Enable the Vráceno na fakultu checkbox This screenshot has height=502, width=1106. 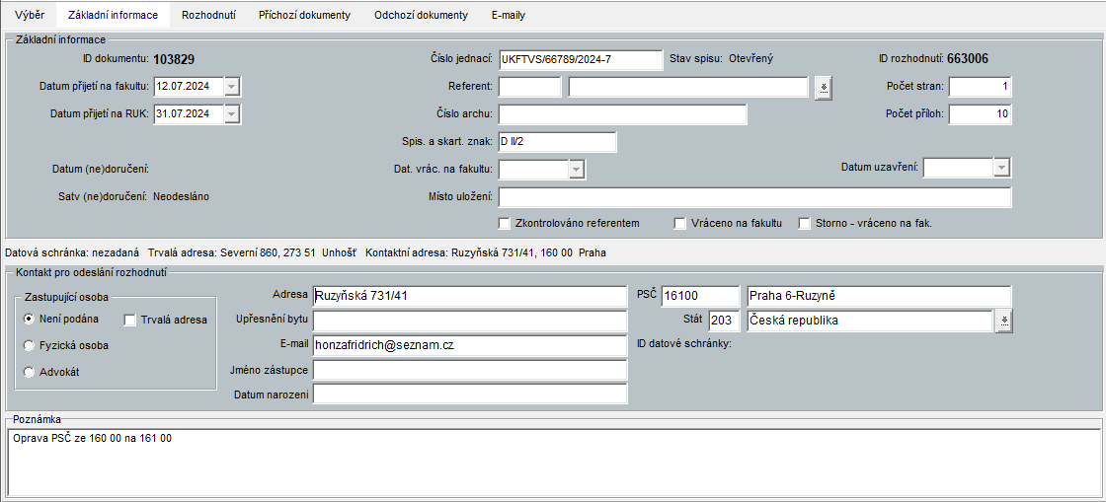(679, 223)
